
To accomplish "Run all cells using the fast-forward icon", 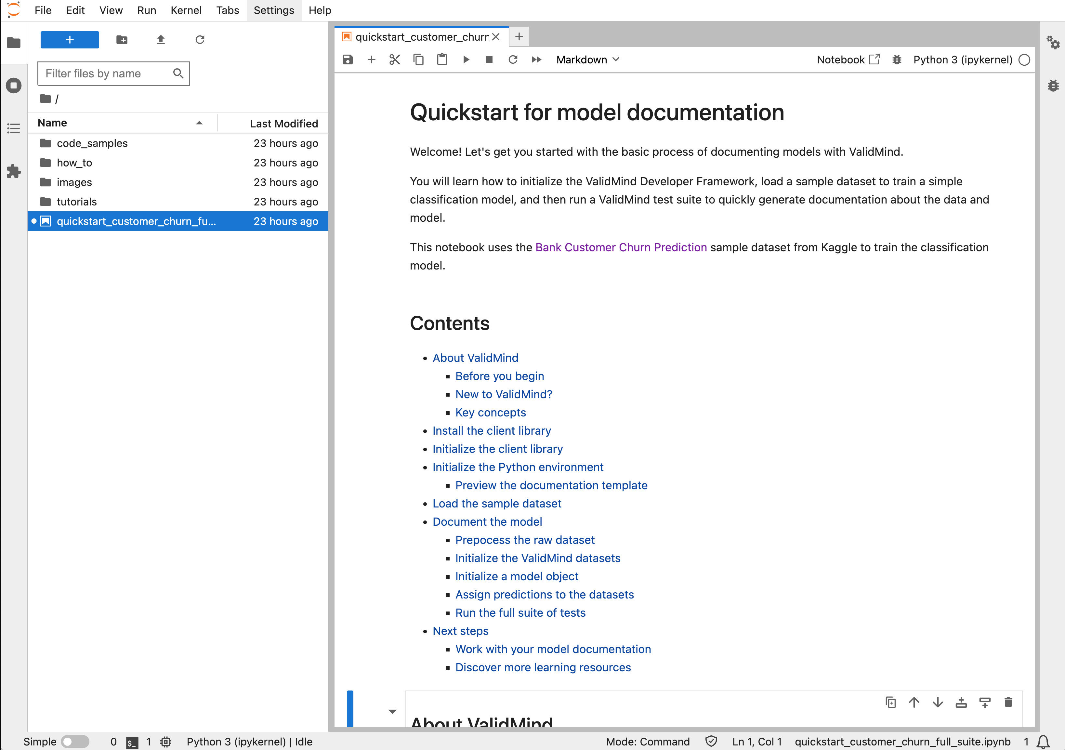I will coord(536,59).
